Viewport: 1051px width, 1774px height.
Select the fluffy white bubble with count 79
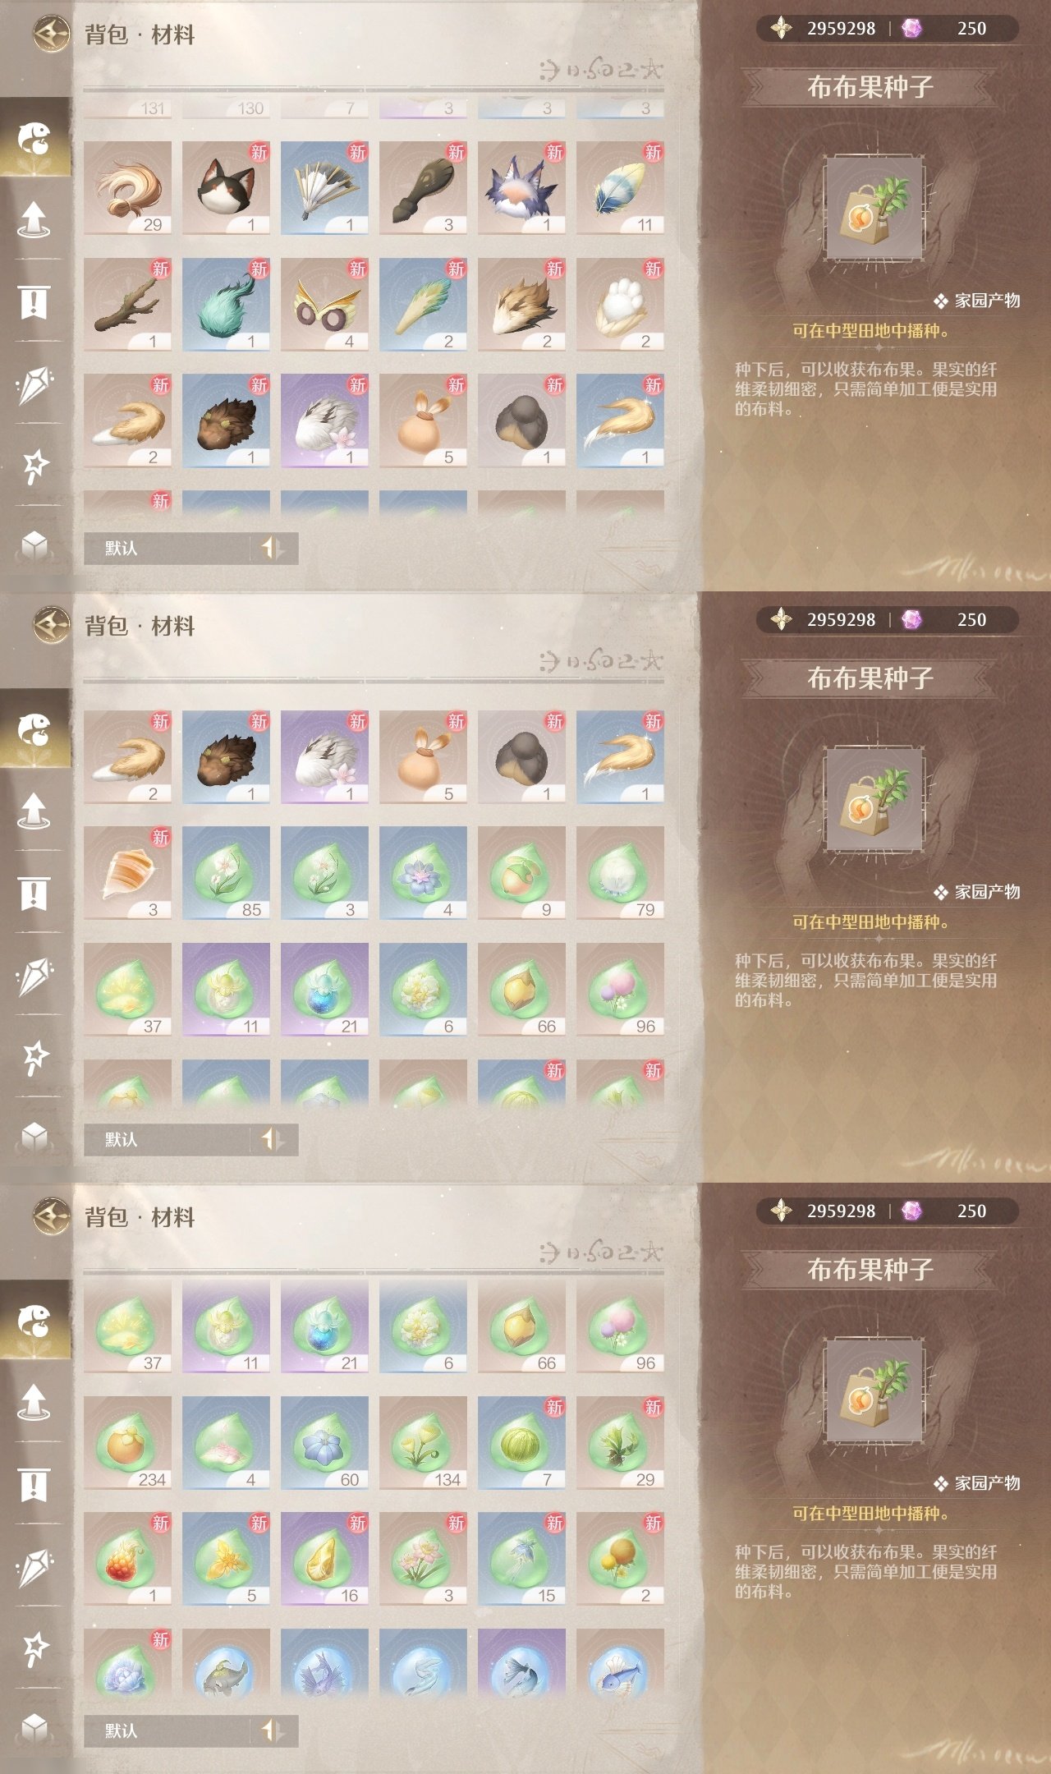pos(620,873)
